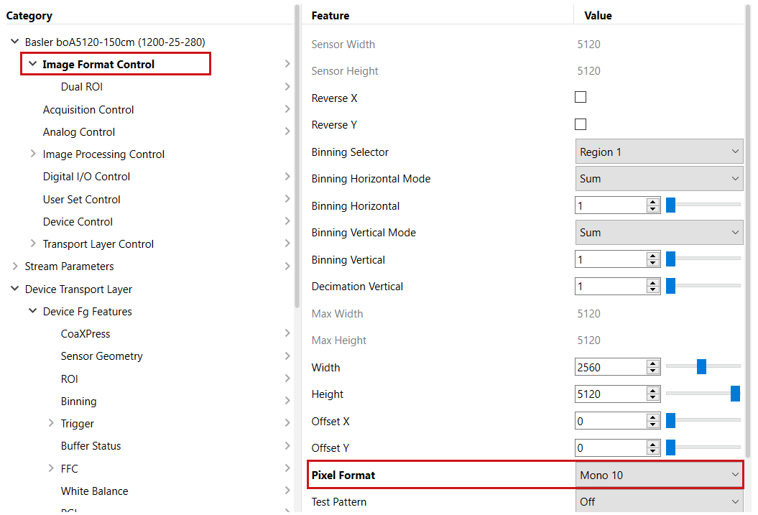Image resolution: width=758 pixels, height=515 pixels.
Task: Increase Offset X using stepper up arrow
Action: tap(653, 417)
